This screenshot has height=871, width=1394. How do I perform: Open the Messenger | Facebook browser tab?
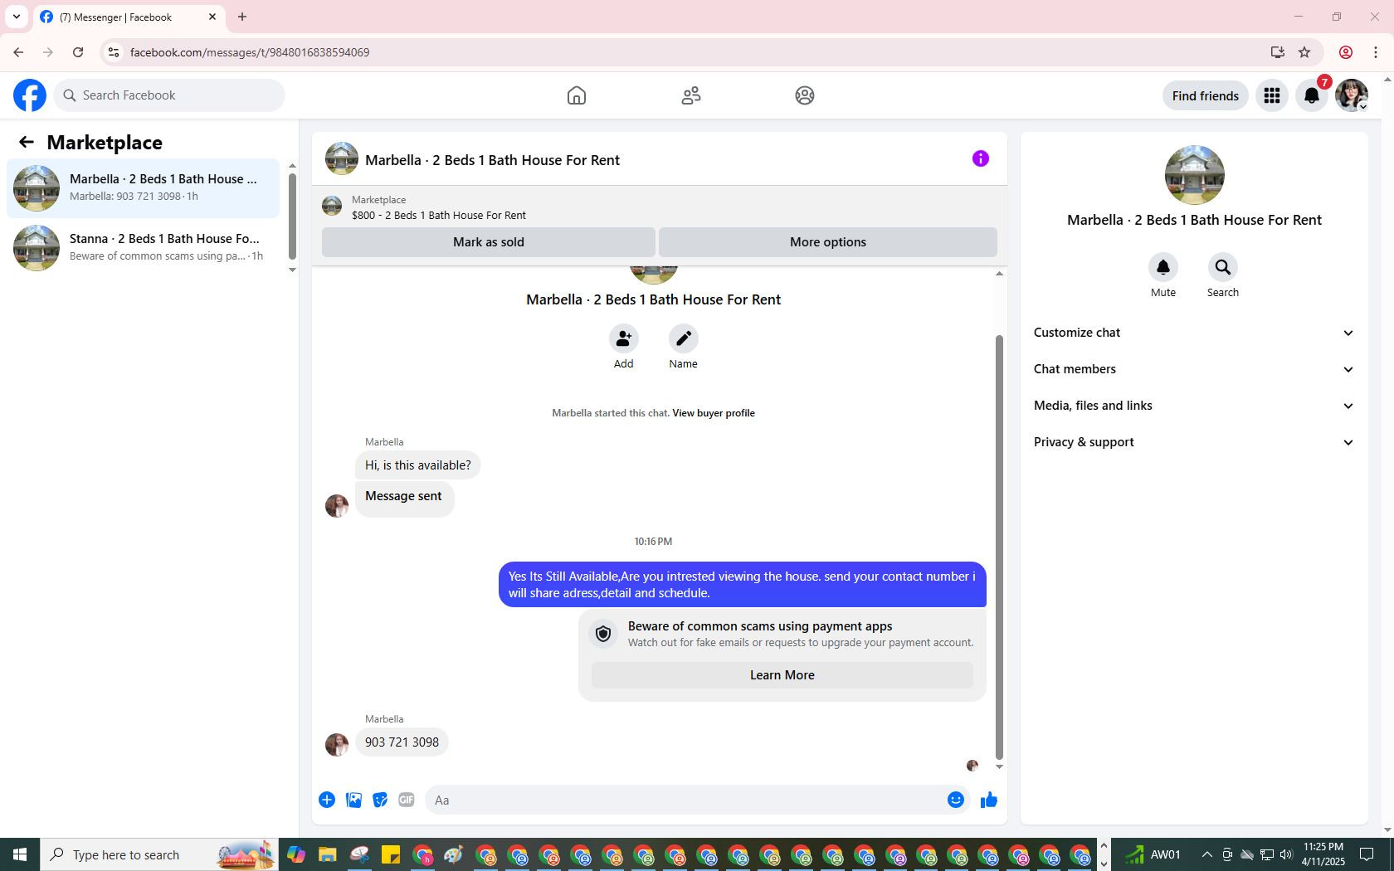tap(129, 17)
